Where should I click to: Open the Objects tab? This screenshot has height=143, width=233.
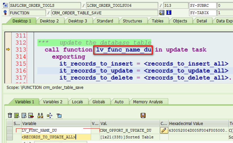[x=180, y=21]
